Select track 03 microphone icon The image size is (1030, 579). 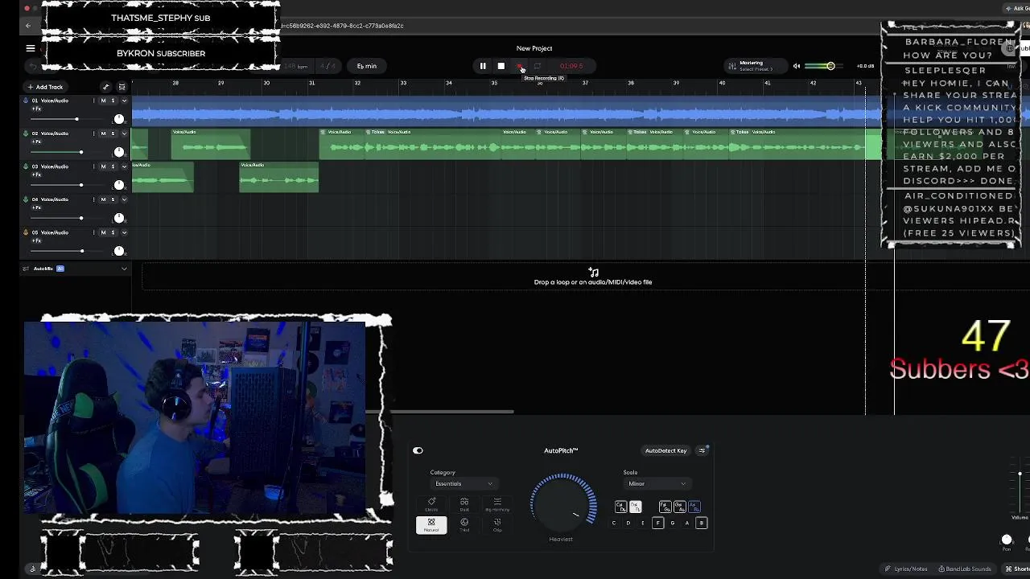pyautogui.click(x=26, y=166)
